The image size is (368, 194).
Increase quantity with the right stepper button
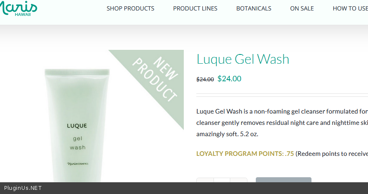[x=239, y=180]
